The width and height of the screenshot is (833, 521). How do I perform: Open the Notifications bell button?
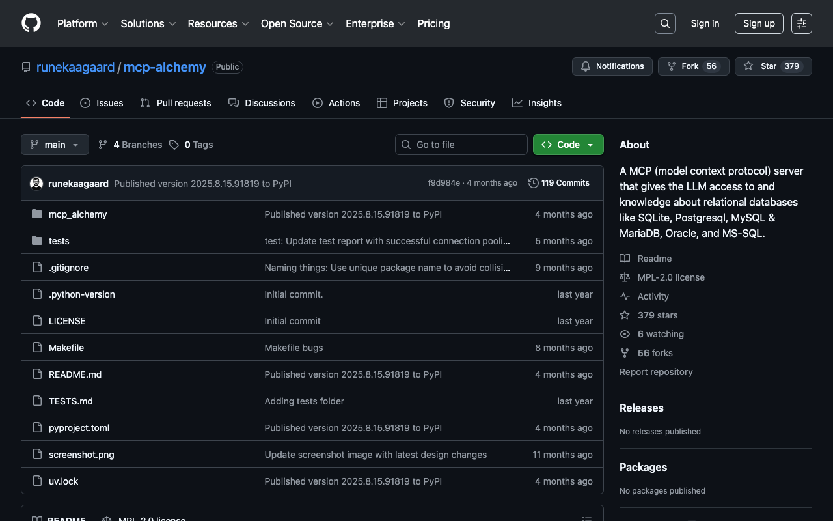tap(612, 66)
